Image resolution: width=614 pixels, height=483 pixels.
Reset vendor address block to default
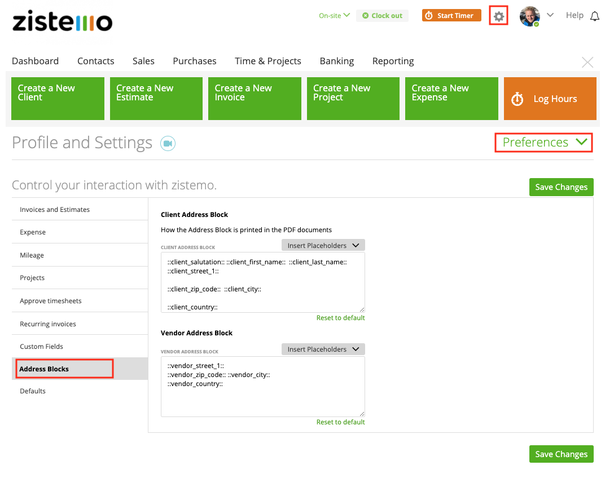coord(340,422)
